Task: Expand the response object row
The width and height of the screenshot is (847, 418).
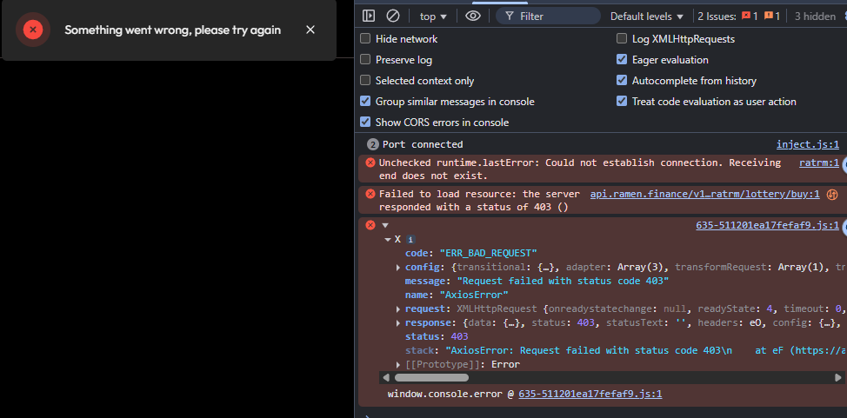Action: [x=398, y=323]
